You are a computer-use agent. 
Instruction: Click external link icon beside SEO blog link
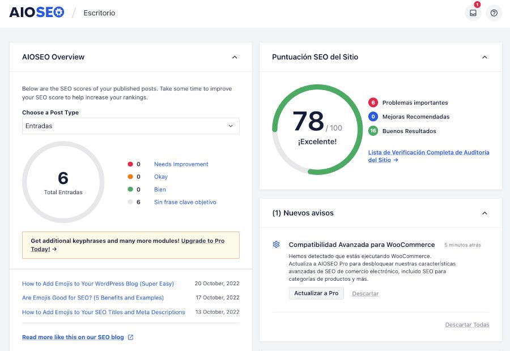tap(130, 337)
